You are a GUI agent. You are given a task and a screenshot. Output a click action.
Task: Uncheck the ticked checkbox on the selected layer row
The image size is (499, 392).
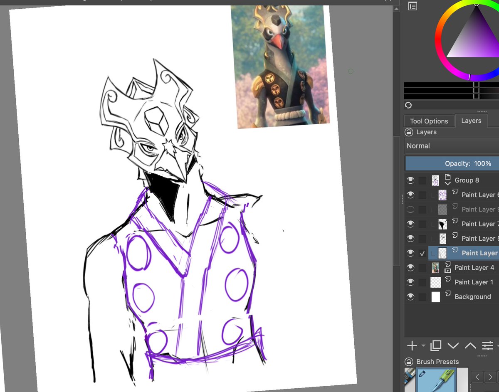tap(422, 253)
